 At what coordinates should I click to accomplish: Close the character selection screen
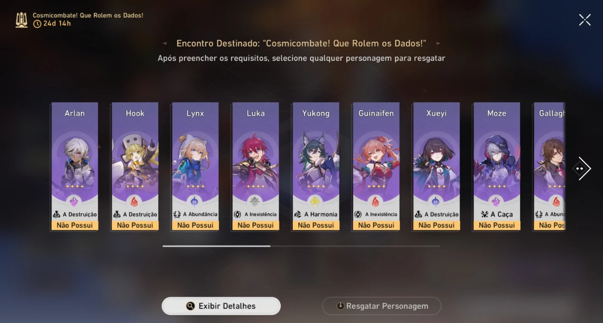pos(584,20)
